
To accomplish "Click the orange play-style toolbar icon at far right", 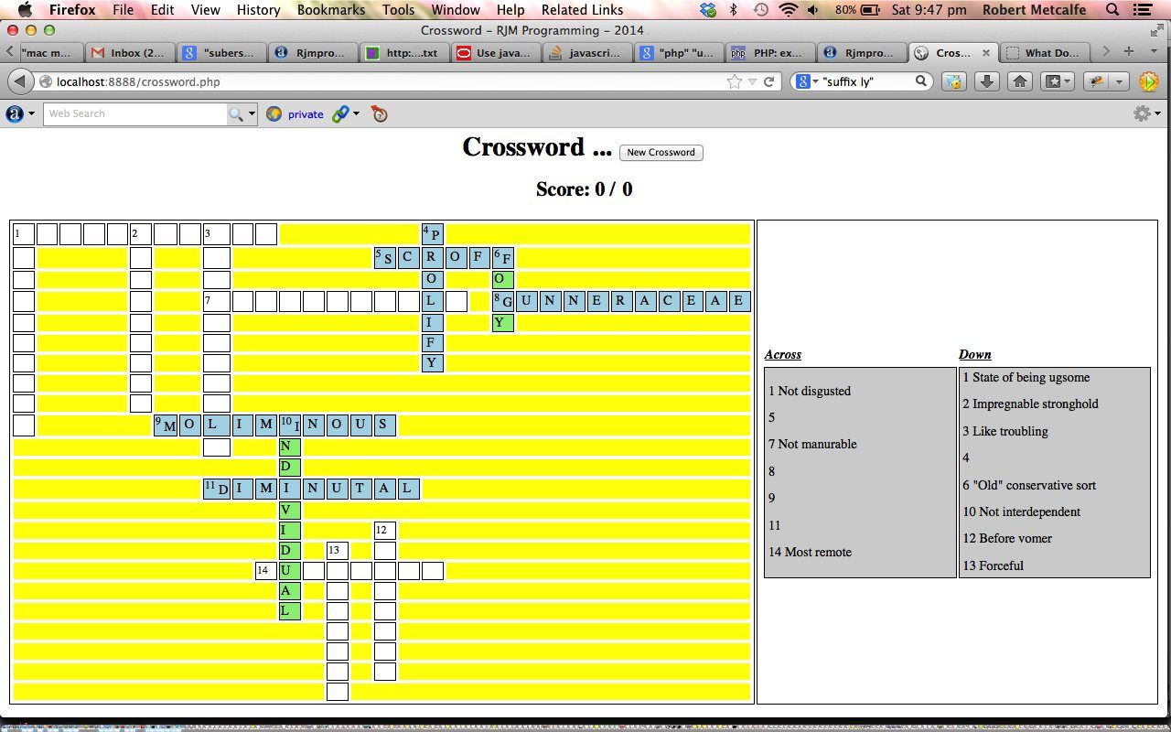I will [1148, 81].
